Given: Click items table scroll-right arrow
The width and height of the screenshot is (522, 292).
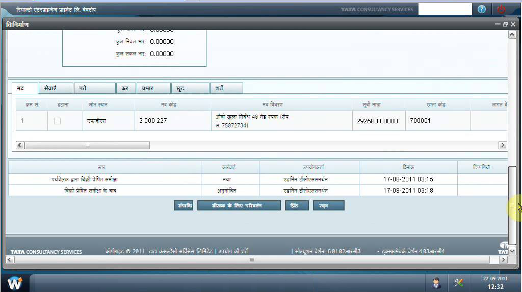Looking at the screenshot, I should coord(503,145).
